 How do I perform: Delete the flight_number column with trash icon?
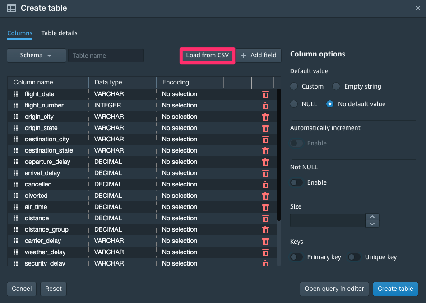point(265,106)
